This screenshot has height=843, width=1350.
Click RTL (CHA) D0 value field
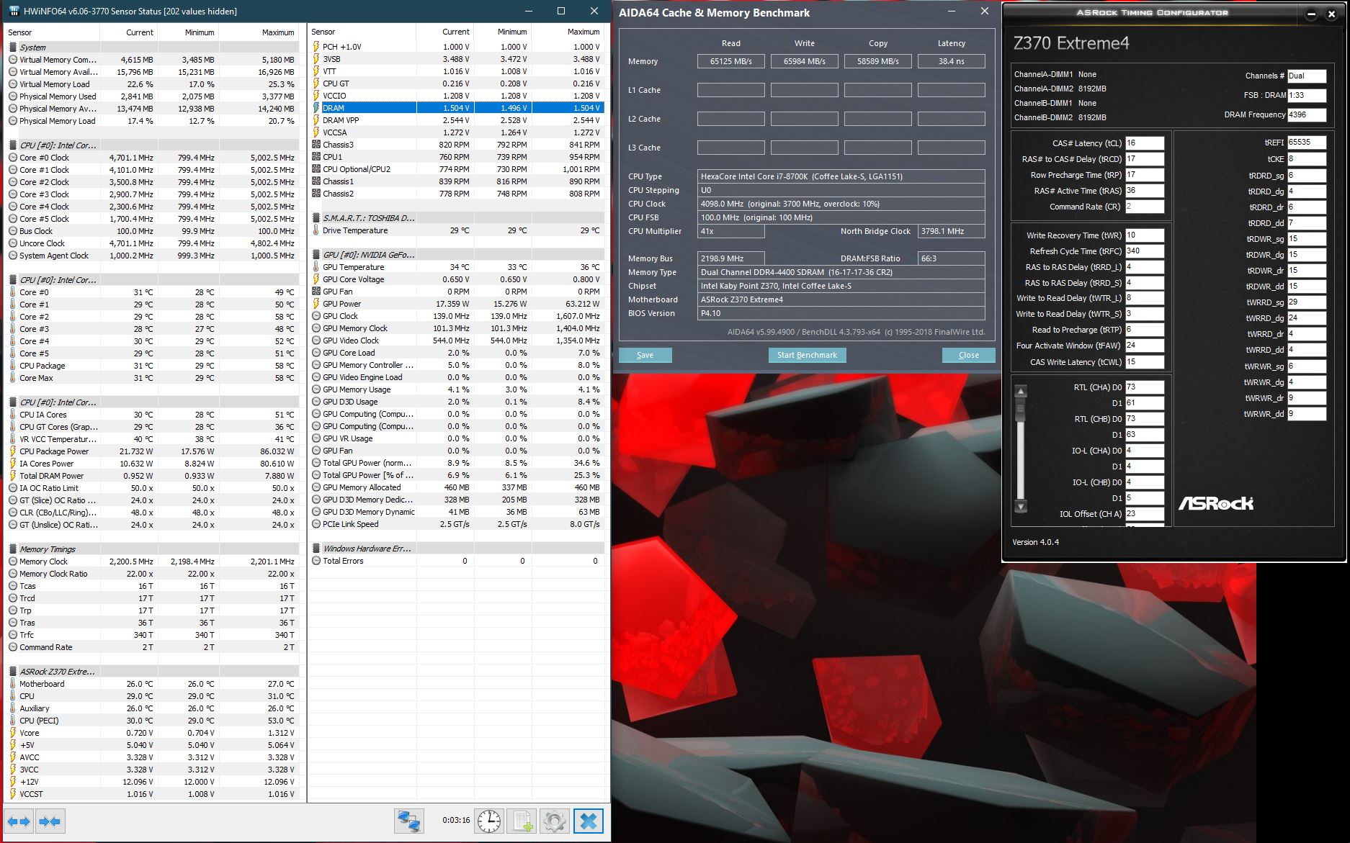click(x=1145, y=387)
